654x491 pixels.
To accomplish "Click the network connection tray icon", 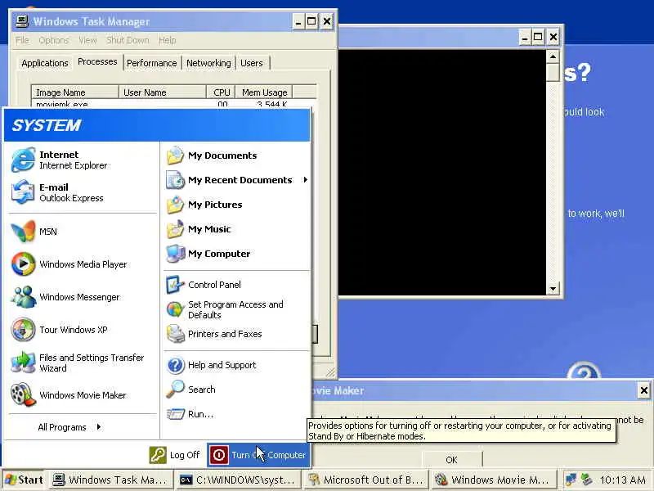I will tap(571, 480).
